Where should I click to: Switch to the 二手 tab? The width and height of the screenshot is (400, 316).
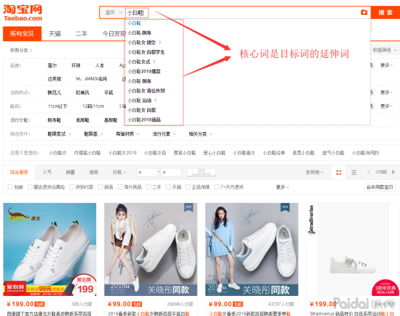click(x=81, y=34)
